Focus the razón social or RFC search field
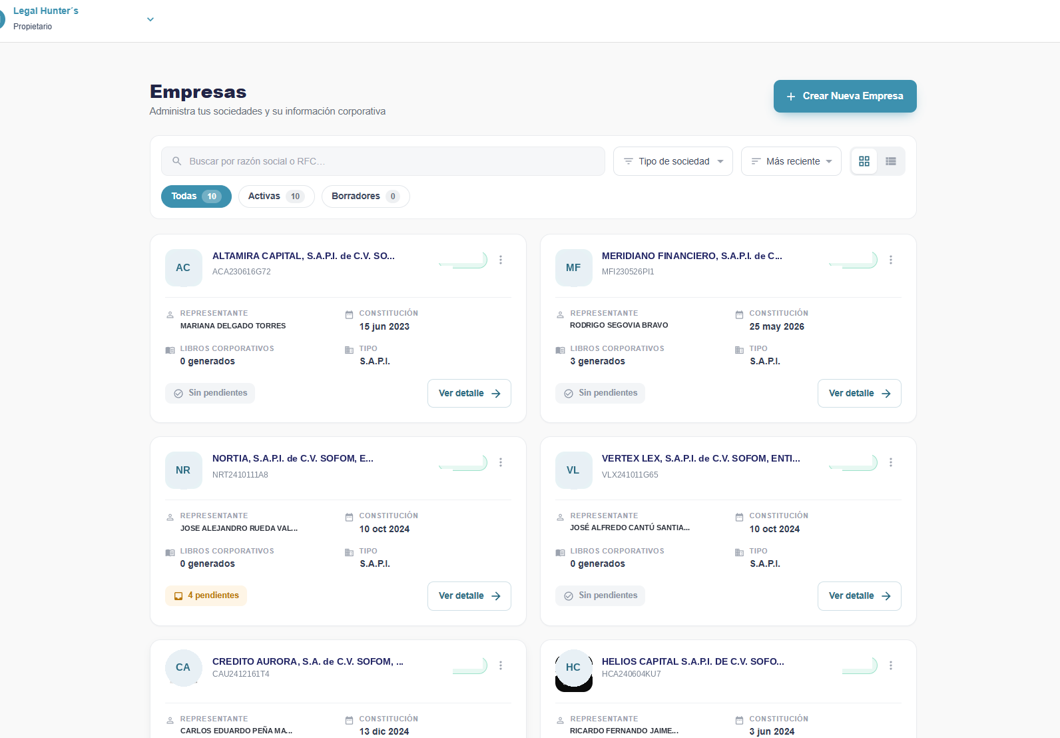Image resolution: width=1060 pixels, height=738 pixels. (x=383, y=161)
